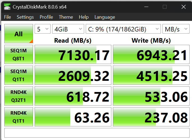Open the Help menu
The image size is (192, 140).
pyautogui.click(x=84, y=17)
